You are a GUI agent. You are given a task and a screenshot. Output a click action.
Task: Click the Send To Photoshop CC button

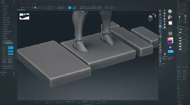(x=8, y=66)
